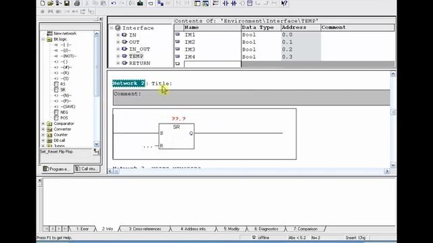
Task: Expand the DB call folder
Action: (43, 140)
